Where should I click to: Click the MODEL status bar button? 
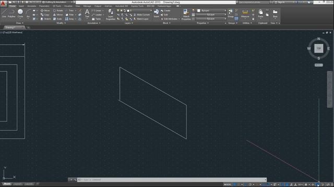click(228, 184)
